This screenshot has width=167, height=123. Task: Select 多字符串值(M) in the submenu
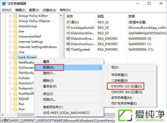pyautogui.click(x=130, y=98)
